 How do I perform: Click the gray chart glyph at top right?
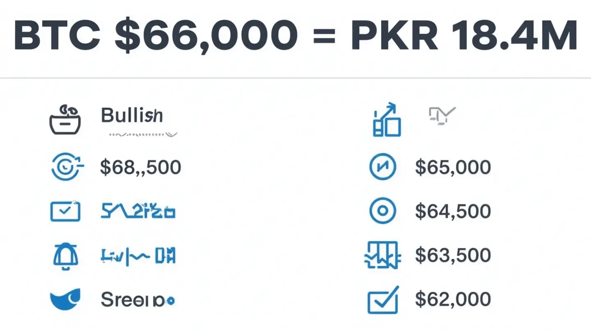[442, 115]
